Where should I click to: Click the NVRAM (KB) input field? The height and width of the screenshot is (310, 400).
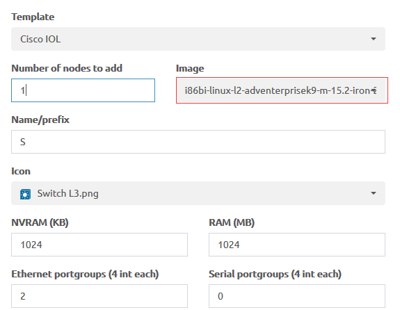coord(99,245)
